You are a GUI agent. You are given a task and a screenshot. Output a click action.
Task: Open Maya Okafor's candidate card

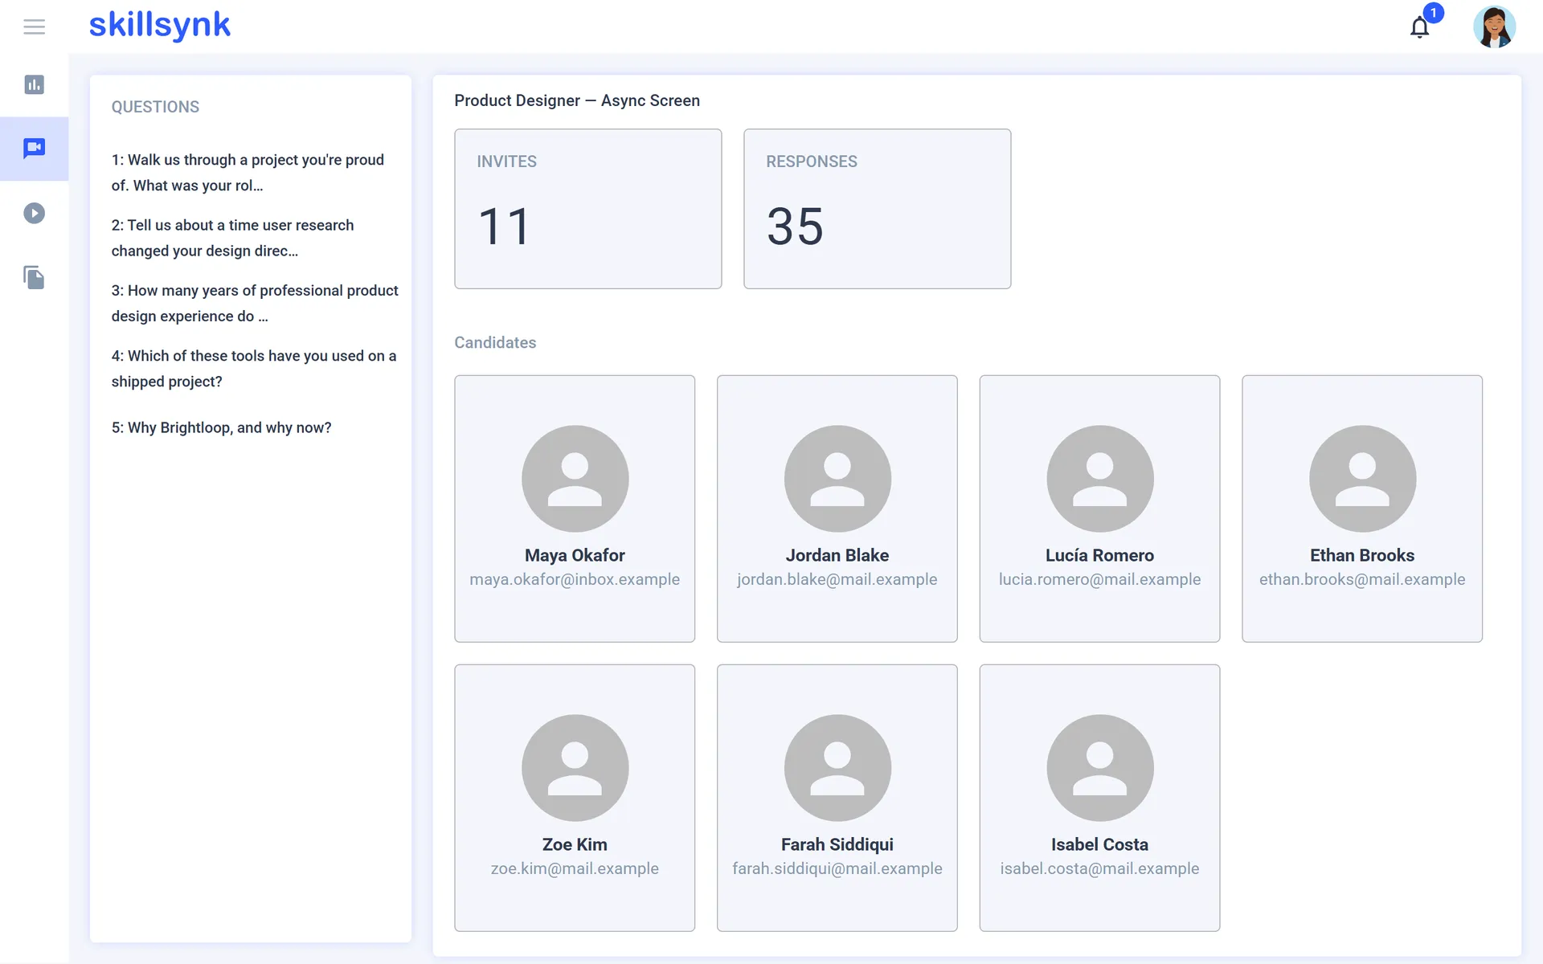[x=575, y=509]
